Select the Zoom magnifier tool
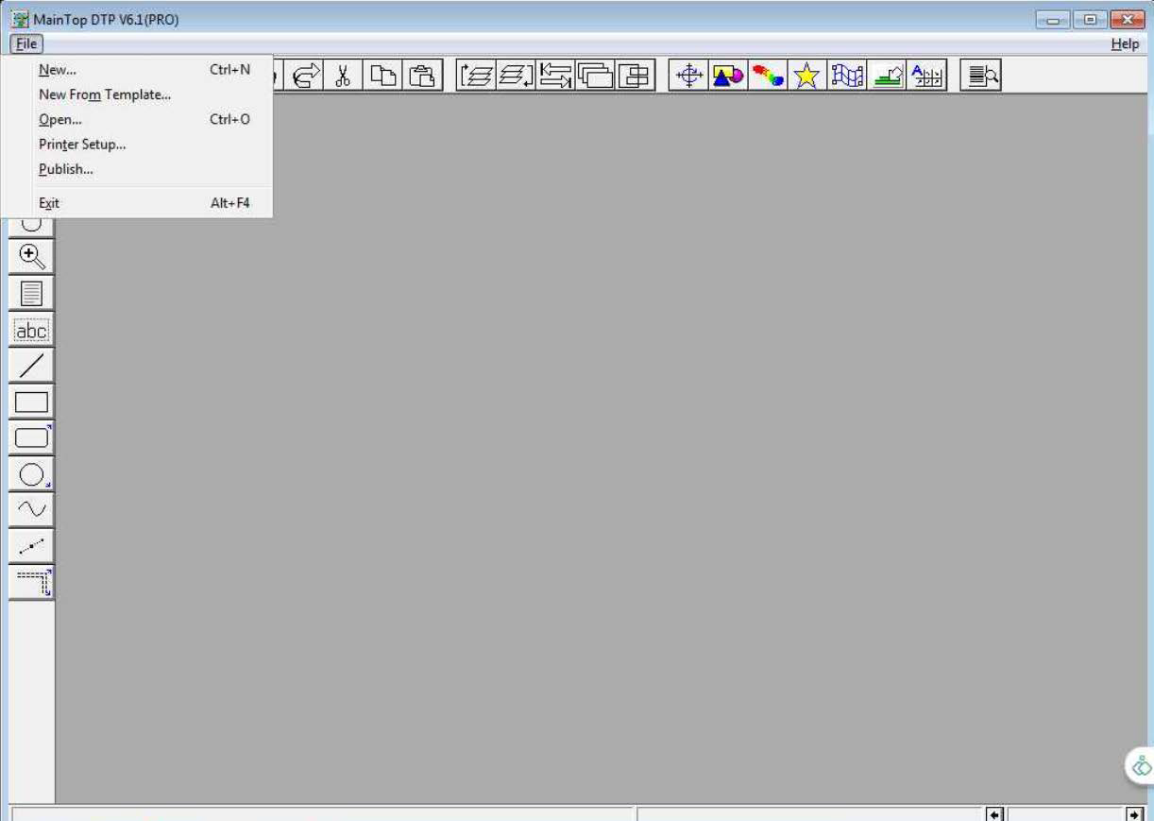The height and width of the screenshot is (821, 1154). pyautogui.click(x=31, y=256)
